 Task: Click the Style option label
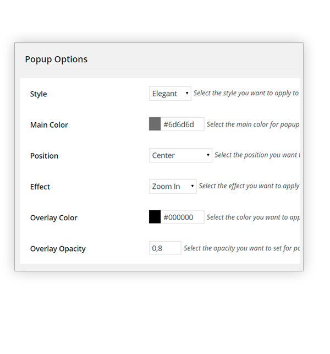(38, 94)
